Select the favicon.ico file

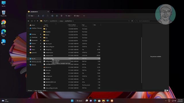pos(72,67)
